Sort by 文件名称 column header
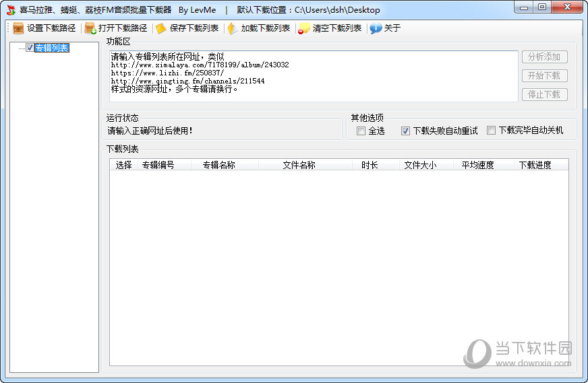588x383 pixels. [305, 165]
